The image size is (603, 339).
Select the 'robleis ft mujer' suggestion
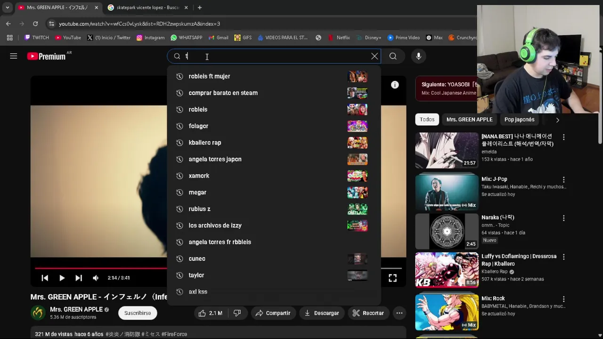pos(274,76)
